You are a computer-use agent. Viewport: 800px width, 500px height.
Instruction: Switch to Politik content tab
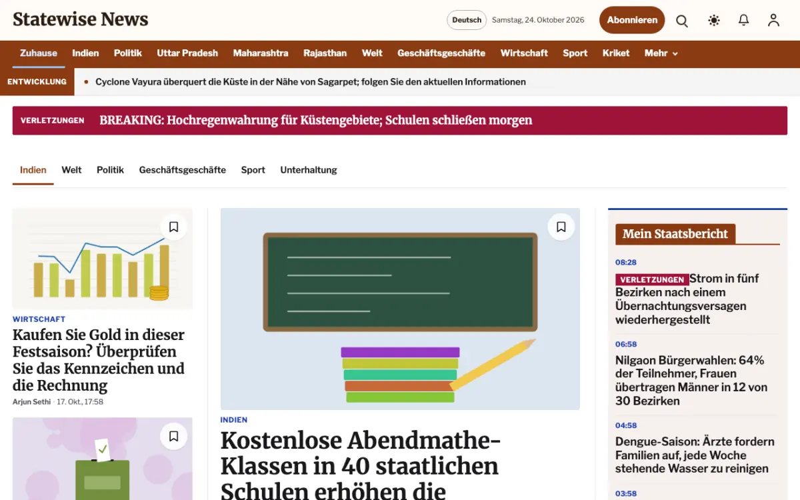point(110,170)
